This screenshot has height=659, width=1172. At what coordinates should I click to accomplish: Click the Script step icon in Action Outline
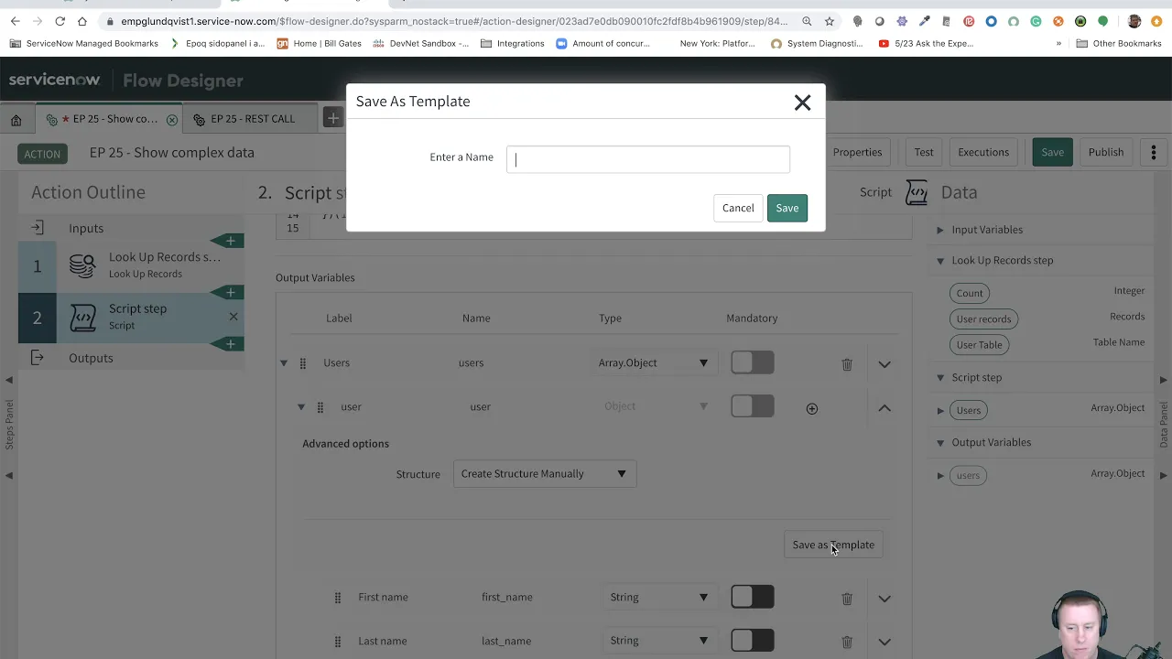84,316
